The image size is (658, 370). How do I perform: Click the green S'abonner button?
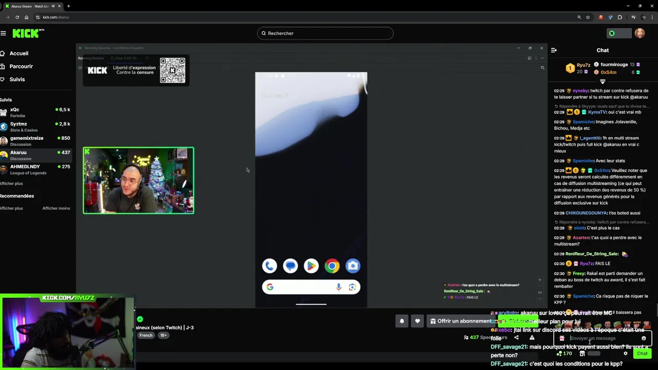coord(518,321)
